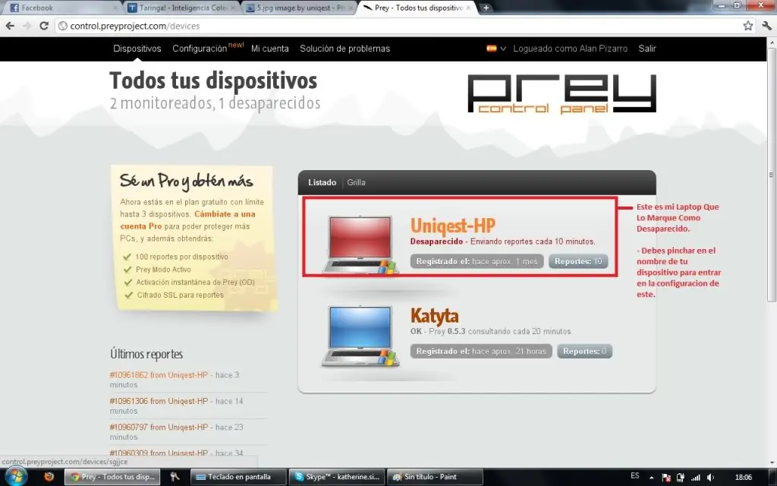Click the red Uniqest-HP laptop icon
The width and height of the screenshot is (777, 486).
360,245
